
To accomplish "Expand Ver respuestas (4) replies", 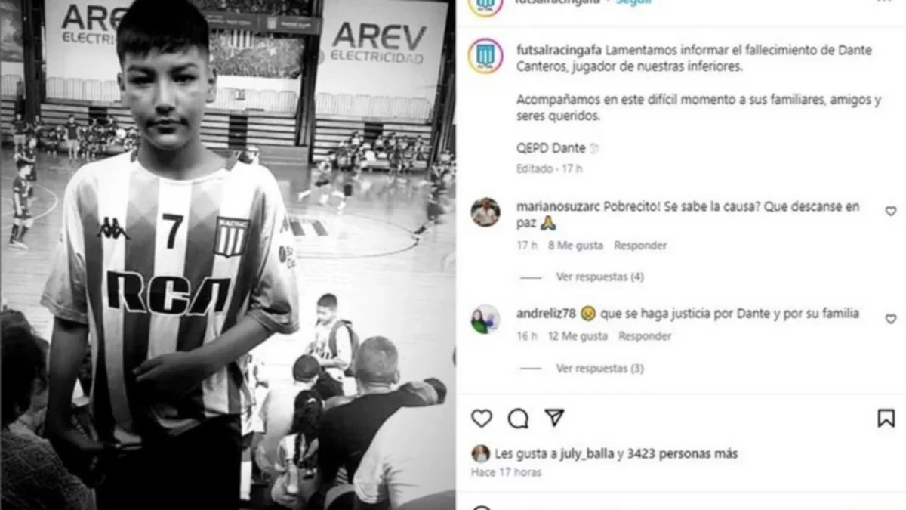I will (x=600, y=277).
